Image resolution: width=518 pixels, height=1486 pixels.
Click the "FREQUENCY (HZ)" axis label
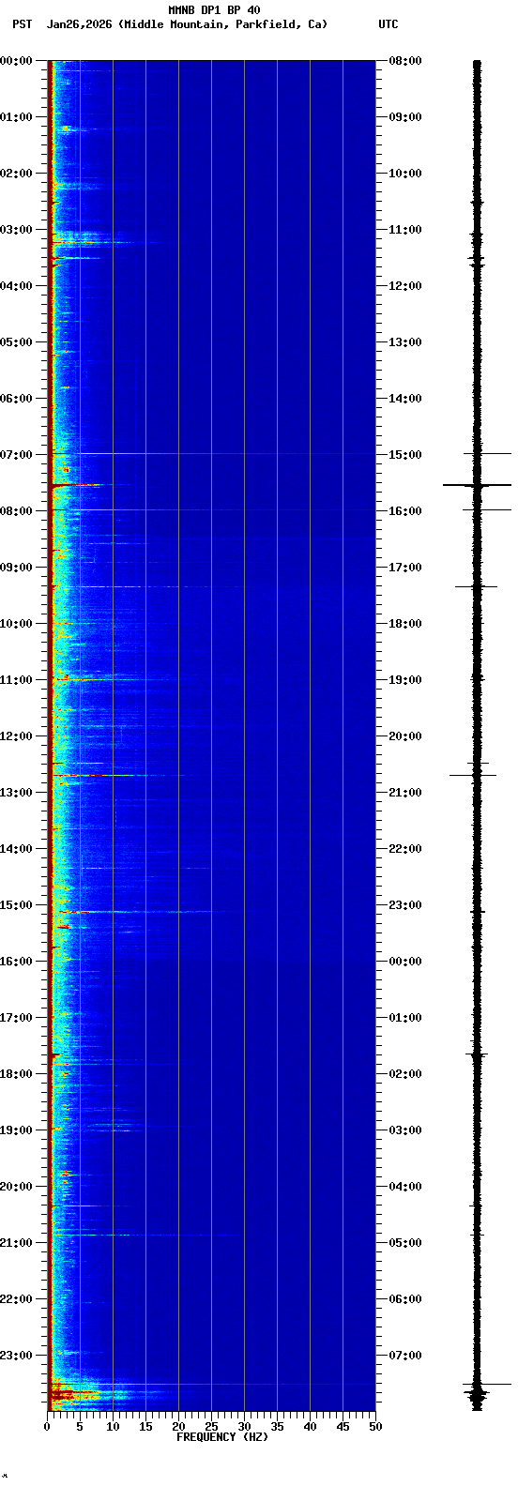point(222,1437)
